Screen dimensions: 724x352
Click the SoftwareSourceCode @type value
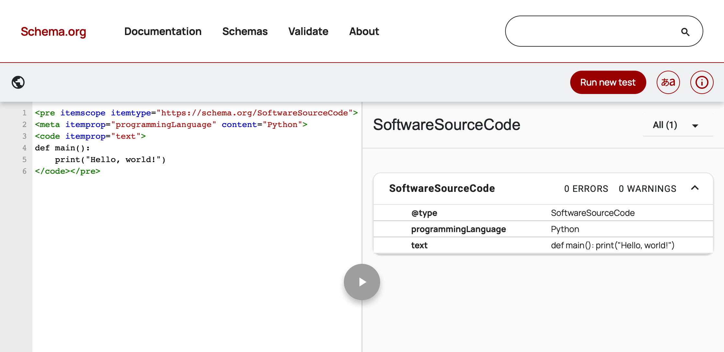click(593, 213)
